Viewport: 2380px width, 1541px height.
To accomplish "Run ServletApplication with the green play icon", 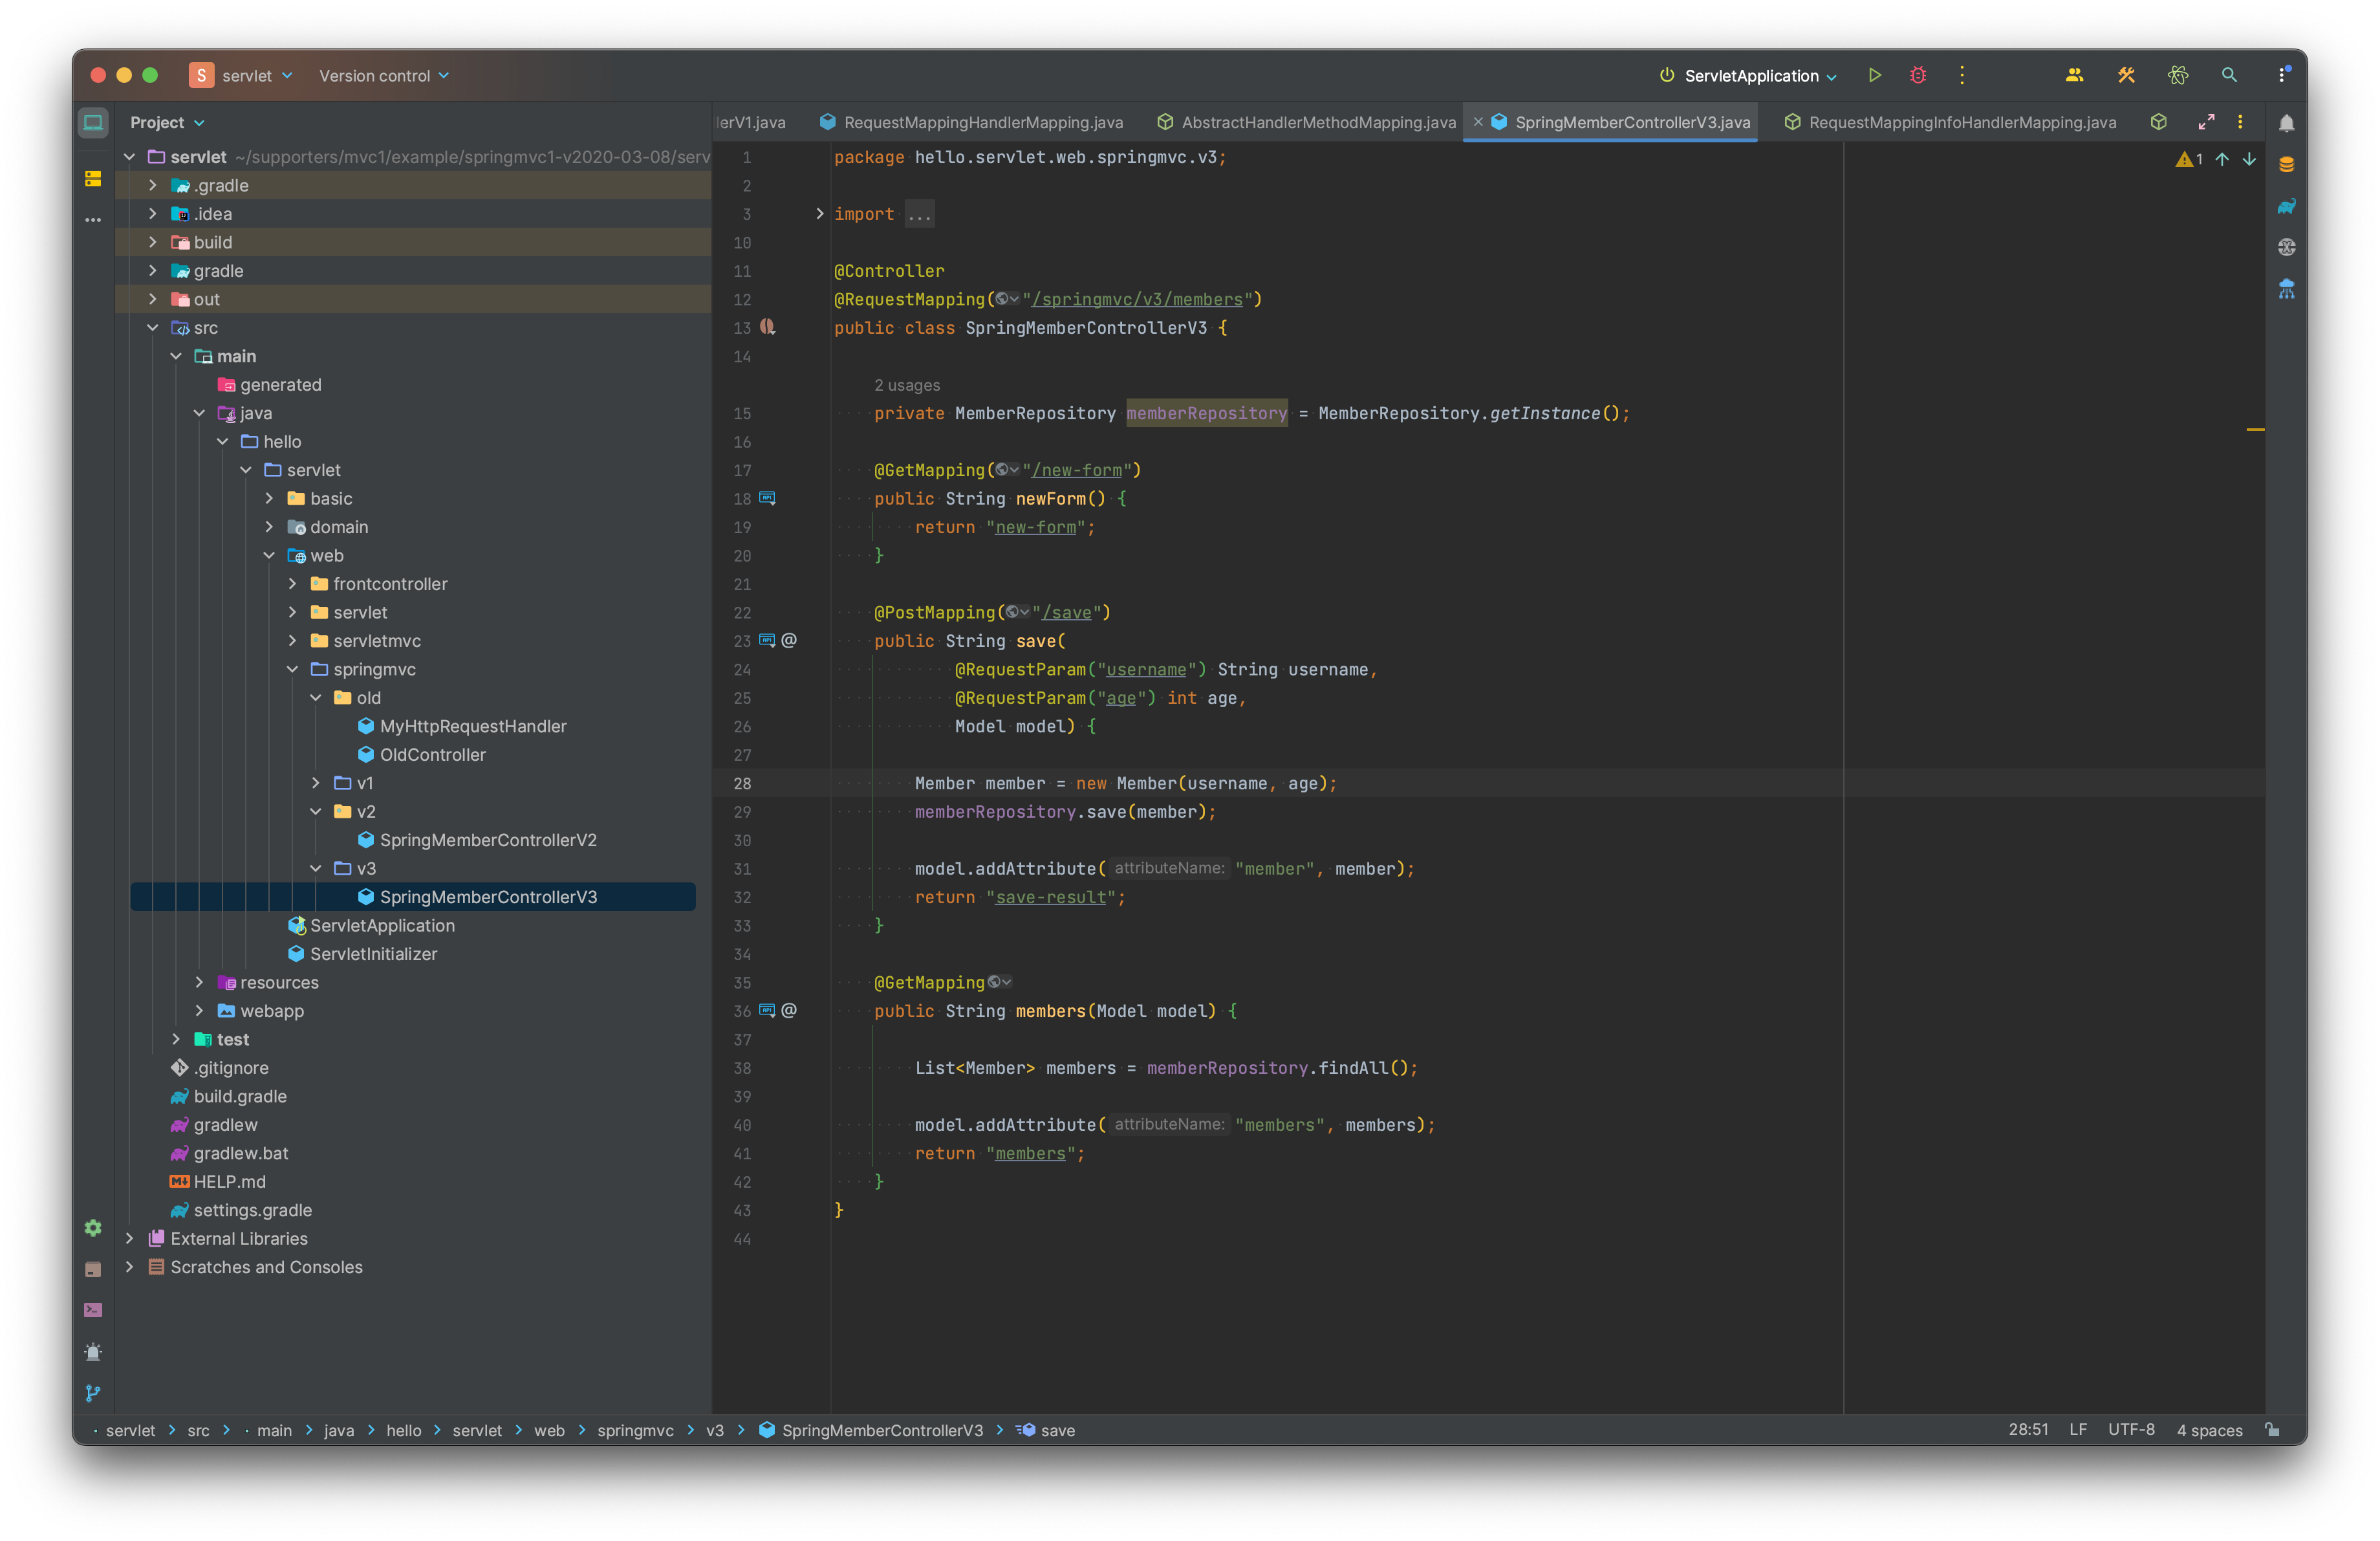I will pyautogui.click(x=1874, y=75).
